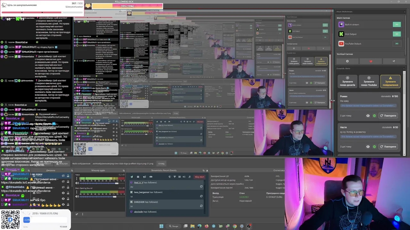Click the donation goal QR code
The image size is (410, 230).
click(10, 220)
